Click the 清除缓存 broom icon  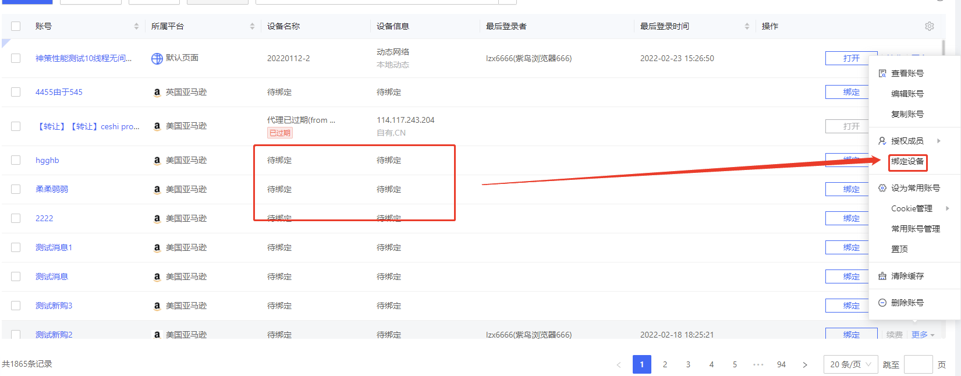882,276
